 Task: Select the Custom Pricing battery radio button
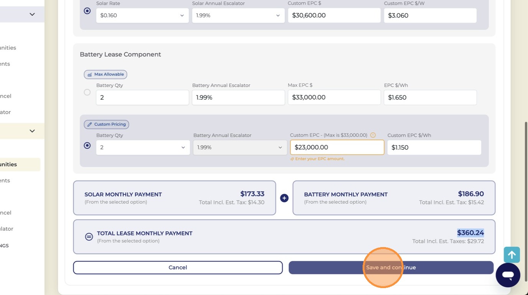[x=87, y=146]
